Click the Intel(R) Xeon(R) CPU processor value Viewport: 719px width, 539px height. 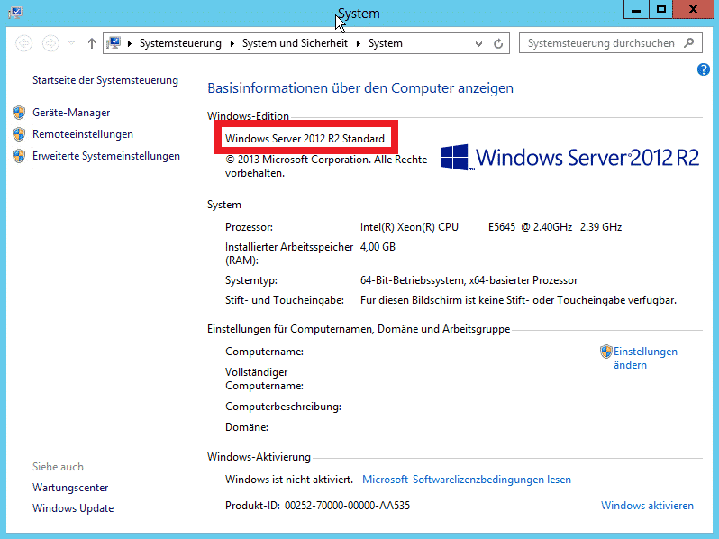[x=491, y=227]
